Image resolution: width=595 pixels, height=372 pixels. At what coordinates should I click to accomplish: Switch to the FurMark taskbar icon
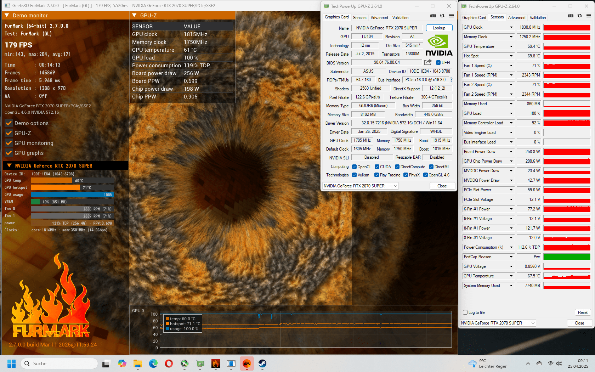tap(216, 363)
